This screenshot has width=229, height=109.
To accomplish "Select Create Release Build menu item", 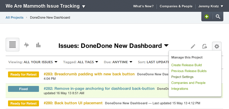I will [x=186, y=65].
